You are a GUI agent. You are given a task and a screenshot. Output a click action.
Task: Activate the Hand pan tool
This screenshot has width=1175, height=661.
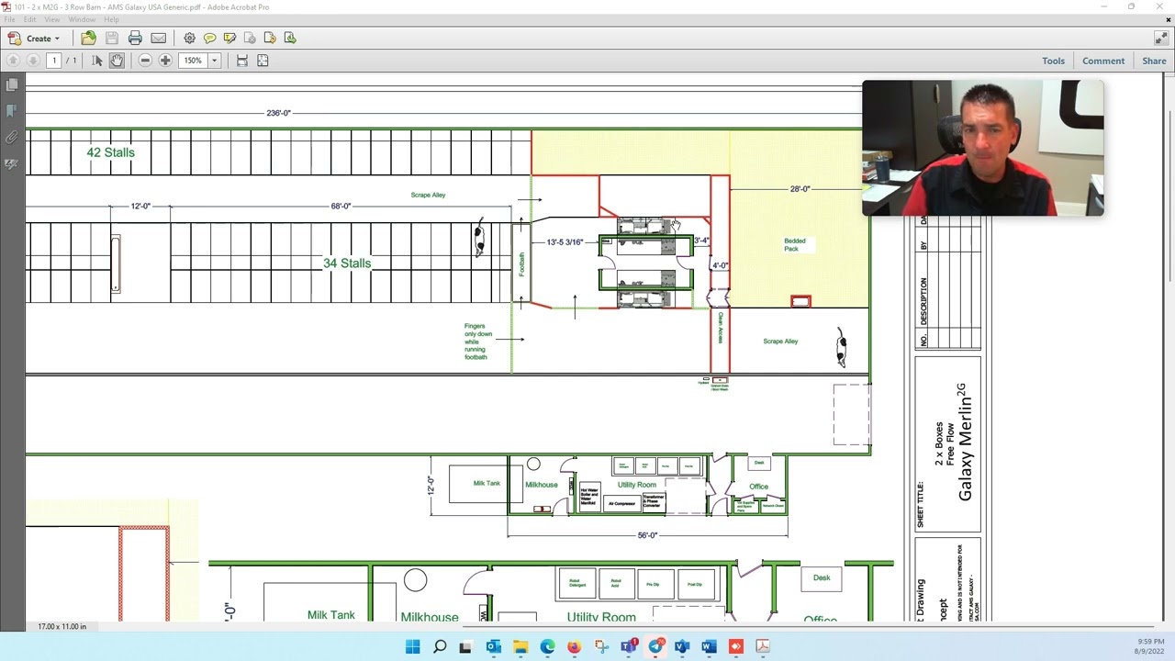pyautogui.click(x=117, y=61)
